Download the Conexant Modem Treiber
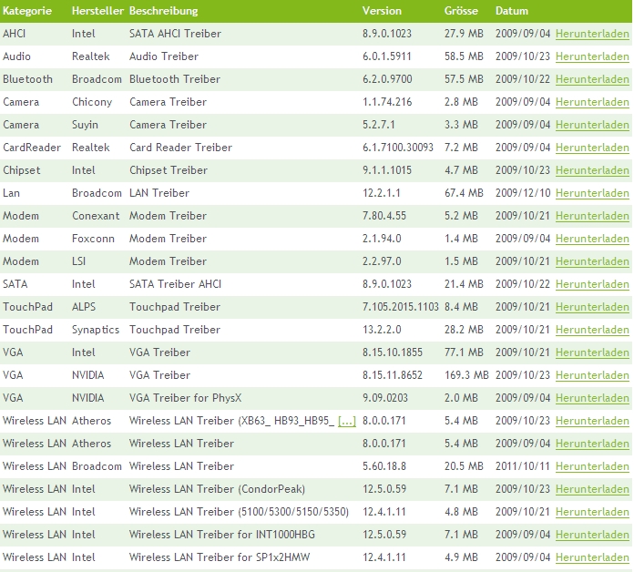The width and height of the screenshot is (634, 572). pos(592,216)
